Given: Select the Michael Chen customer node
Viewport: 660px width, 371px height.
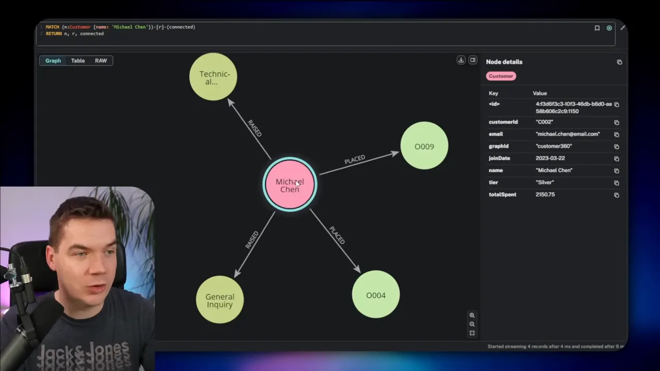Looking at the screenshot, I should point(289,185).
